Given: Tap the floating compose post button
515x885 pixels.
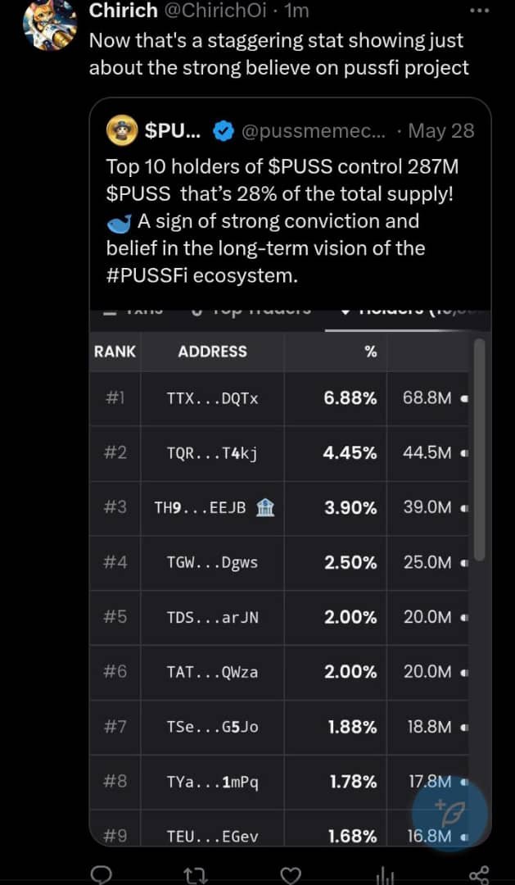Looking at the screenshot, I should (x=449, y=815).
